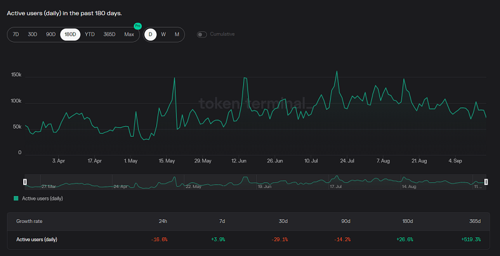Select the Max time range
Image resolution: width=500 pixels, height=256 pixels.
(129, 34)
